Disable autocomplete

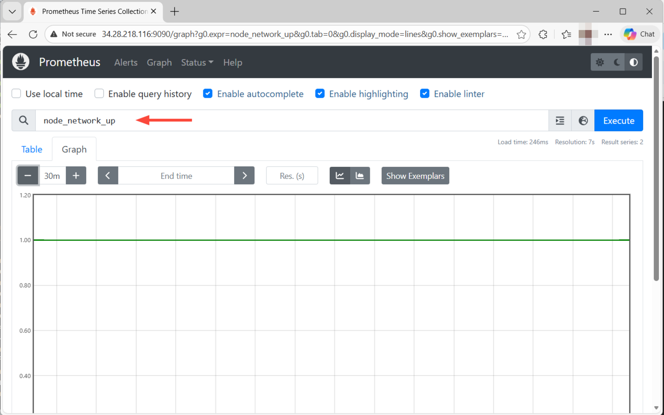coord(208,93)
